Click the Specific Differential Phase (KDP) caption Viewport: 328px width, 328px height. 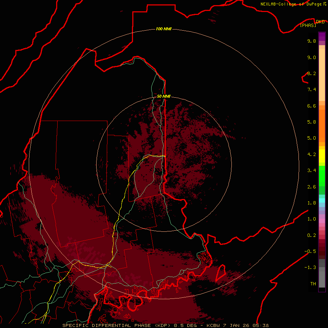point(116,325)
